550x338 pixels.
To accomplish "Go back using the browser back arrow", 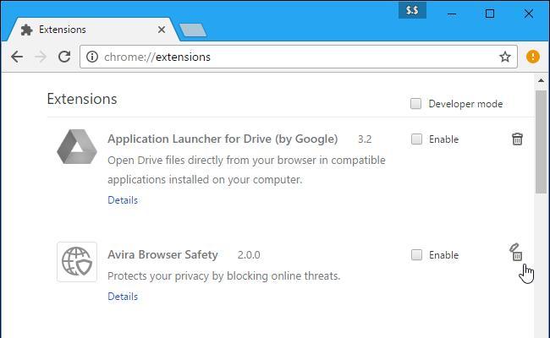I will [17, 57].
